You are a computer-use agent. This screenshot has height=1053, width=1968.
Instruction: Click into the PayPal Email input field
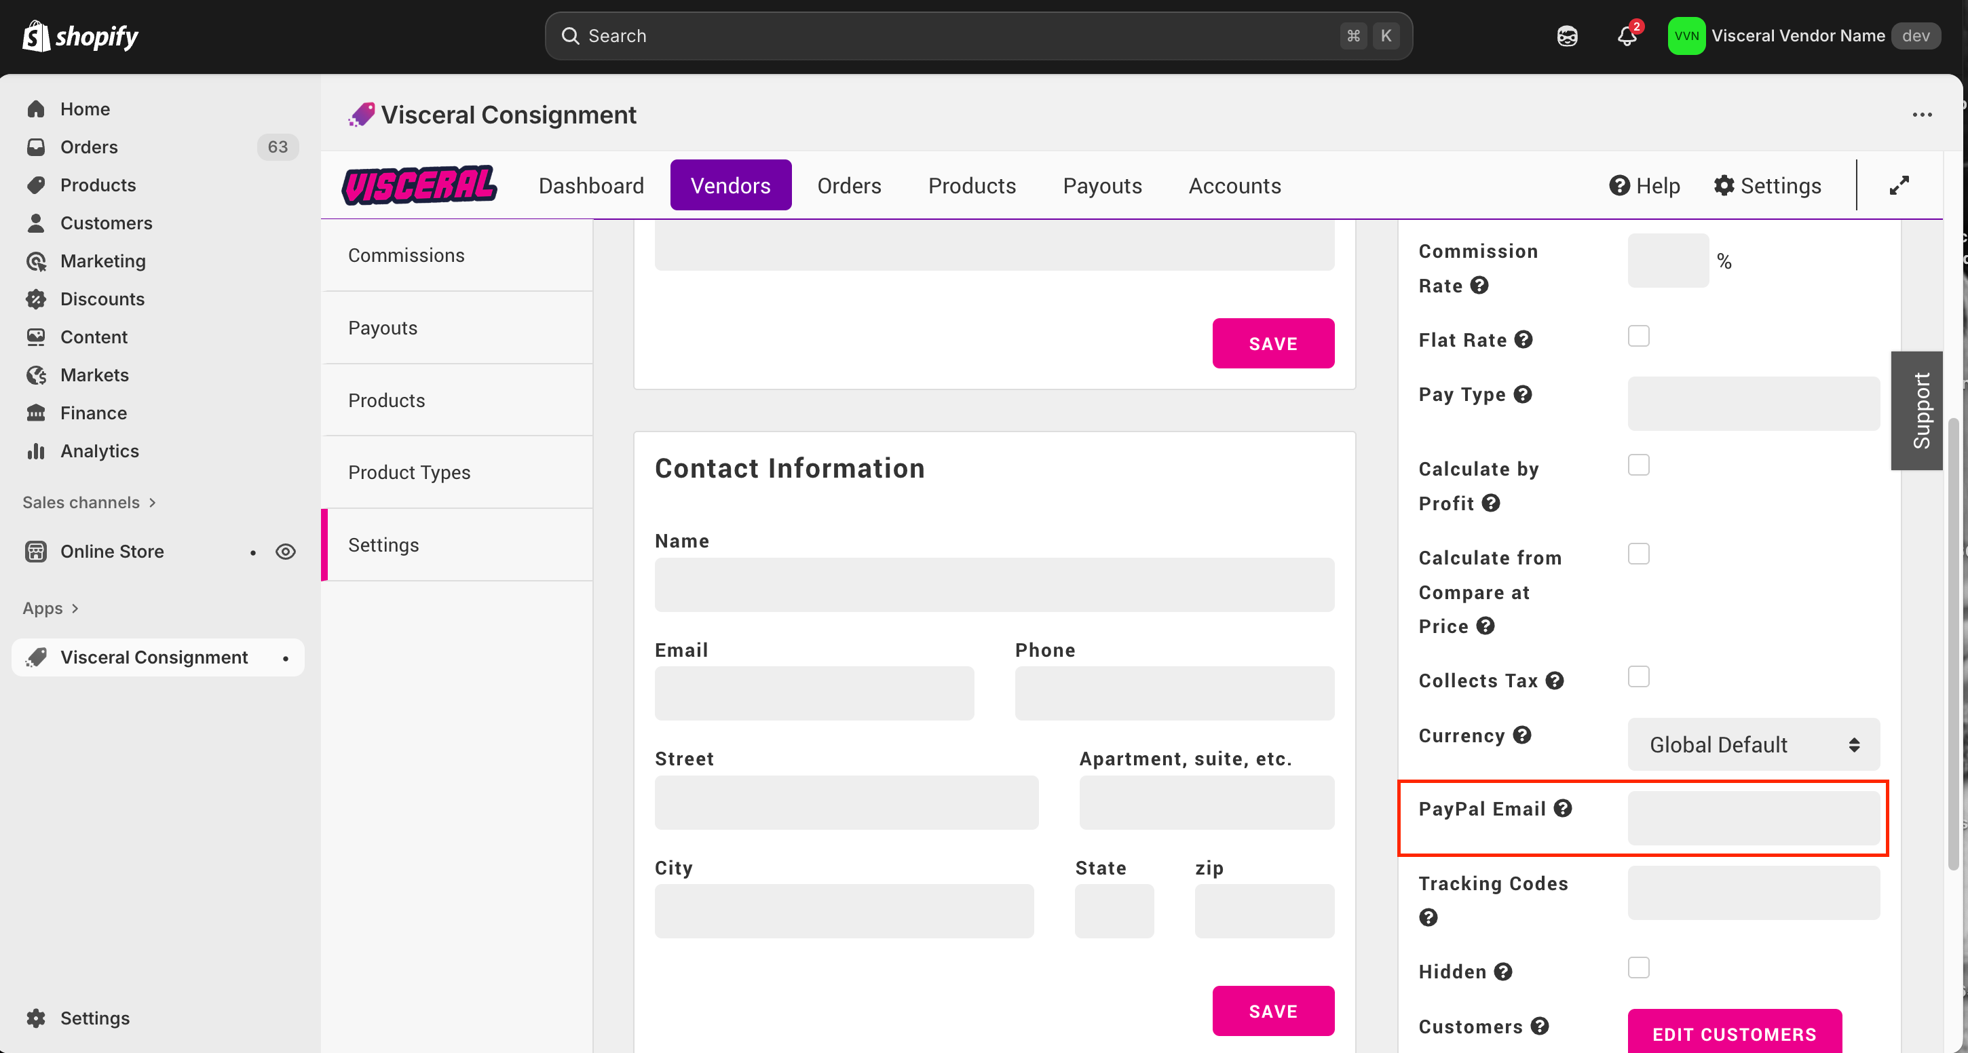click(x=1754, y=818)
